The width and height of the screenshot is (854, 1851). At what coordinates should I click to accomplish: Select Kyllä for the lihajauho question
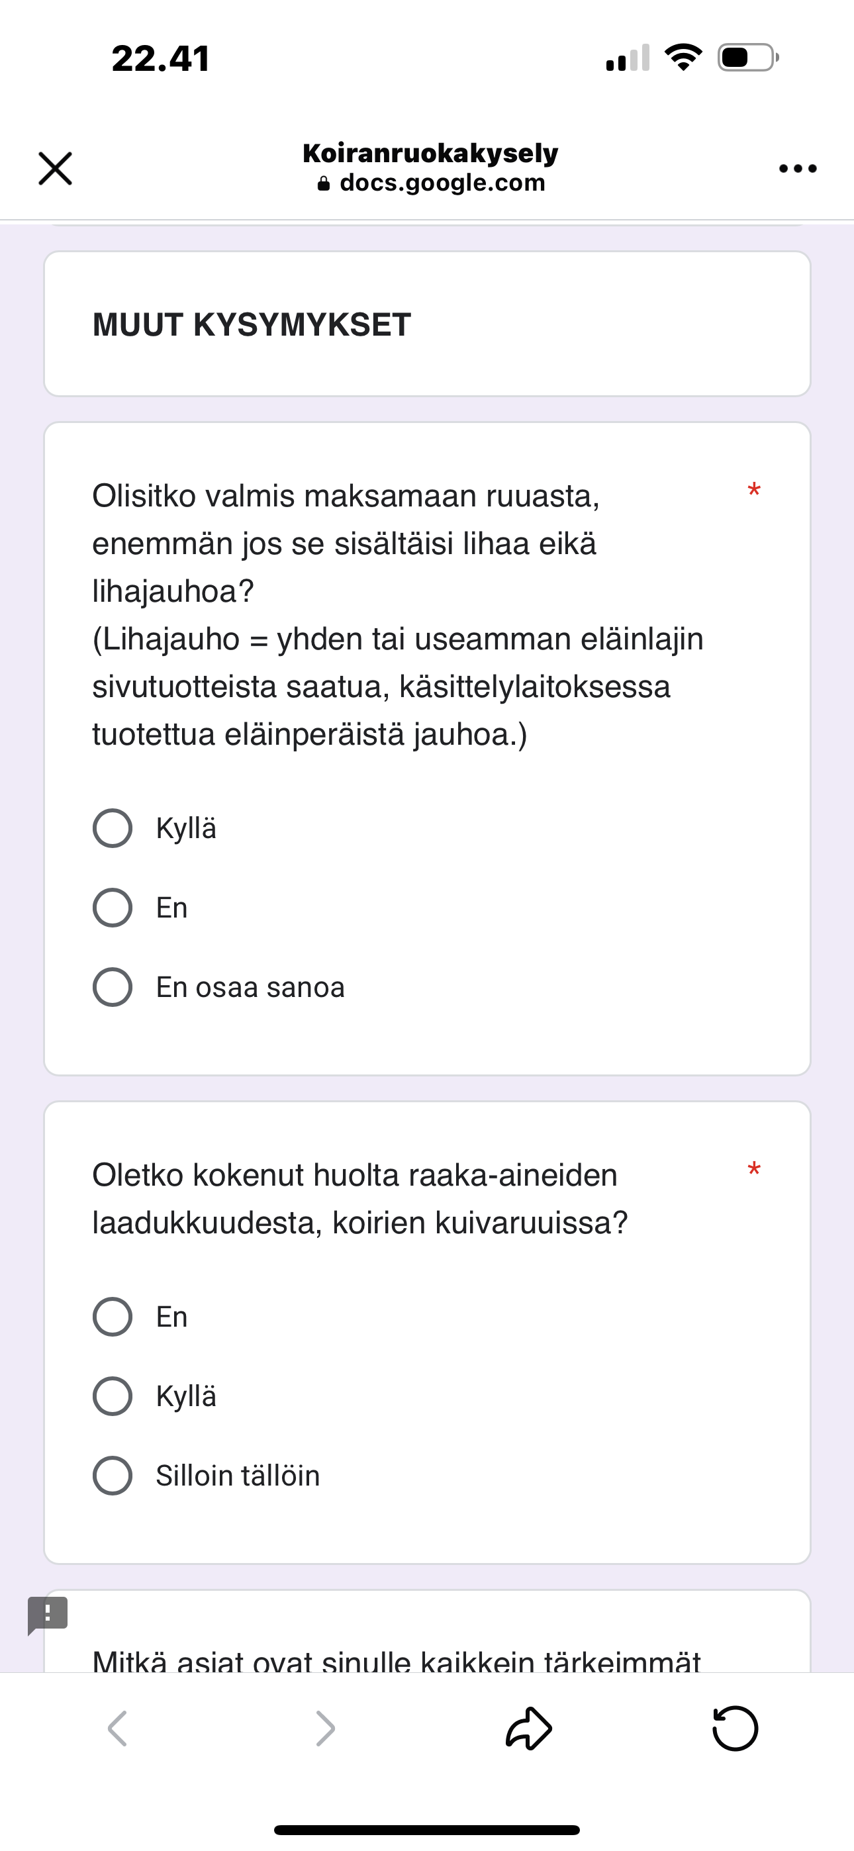click(x=113, y=828)
